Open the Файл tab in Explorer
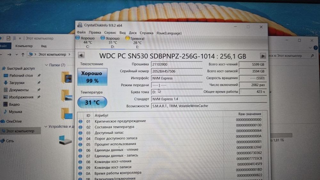Image resolution: width=320 pixels, height=180 pixels. tap(4, 46)
